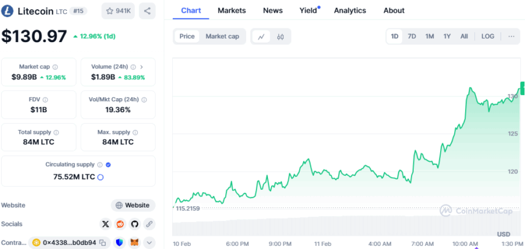
Task: Click the 75.52M LTC circulating value
Action: (74, 177)
